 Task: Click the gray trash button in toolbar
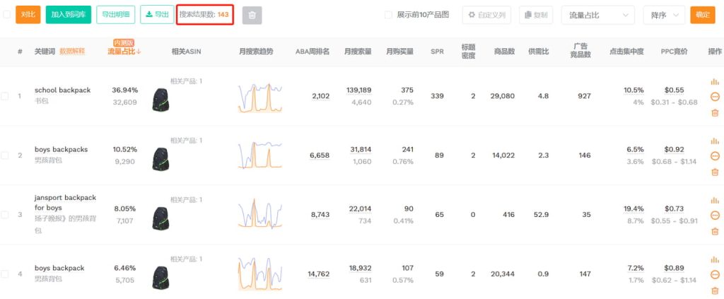click(252, 15)
